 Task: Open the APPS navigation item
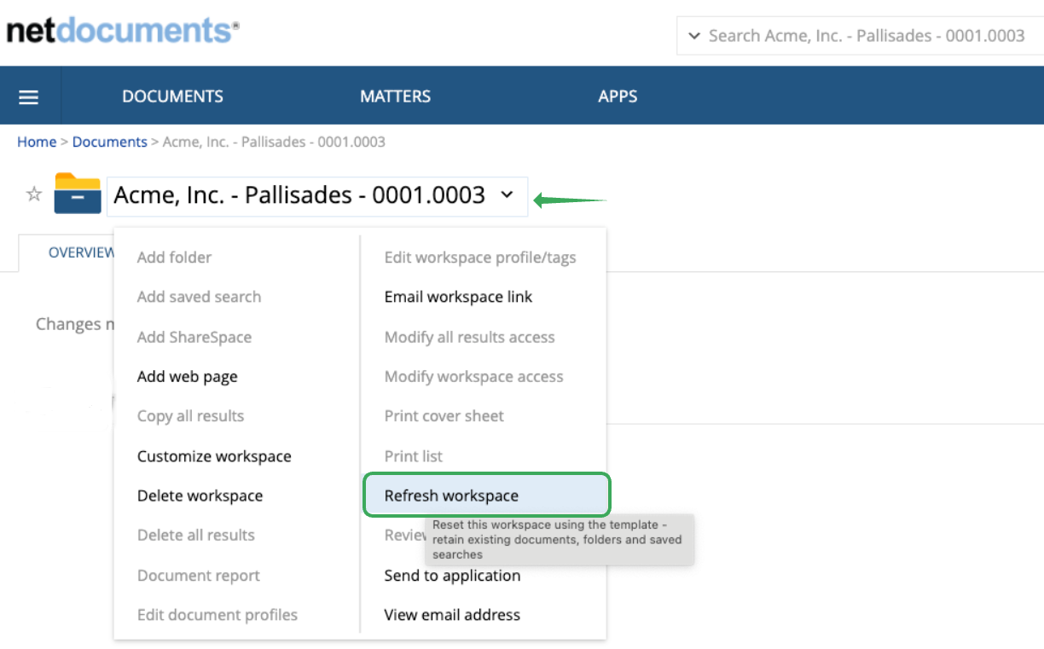(x=618, y=96)
